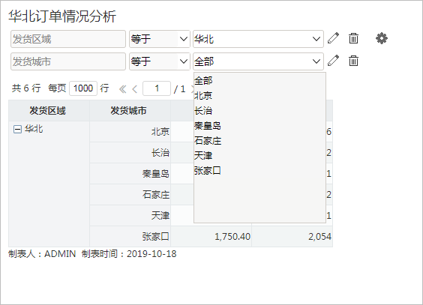The image size is (423, 305).
Task: Open the 华北 value dropdown
Action: pos(258,39)
